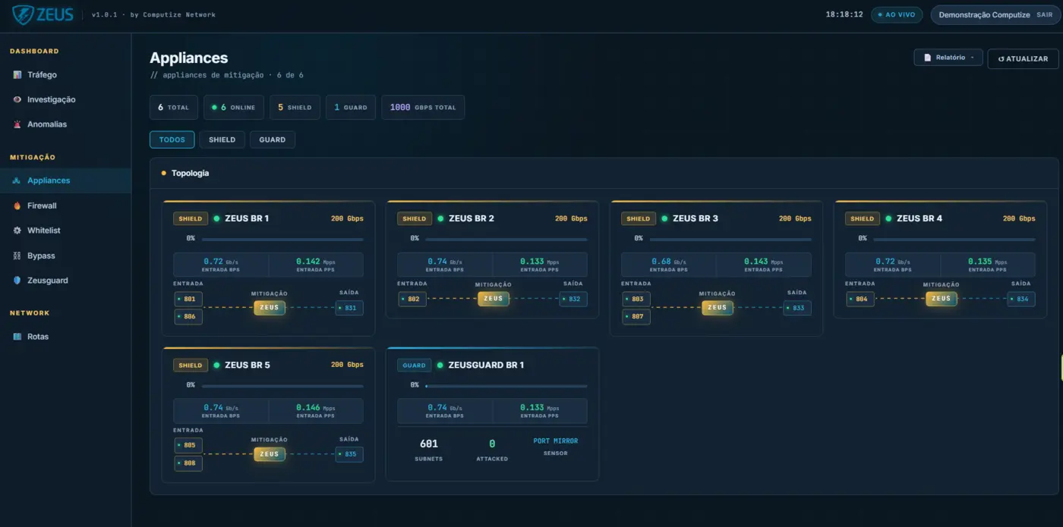Image resolution: width=1063 pixels, height=527 pixels.
Task: Click output port 832 in ZEUS BR 2
Action: (573, 300)
